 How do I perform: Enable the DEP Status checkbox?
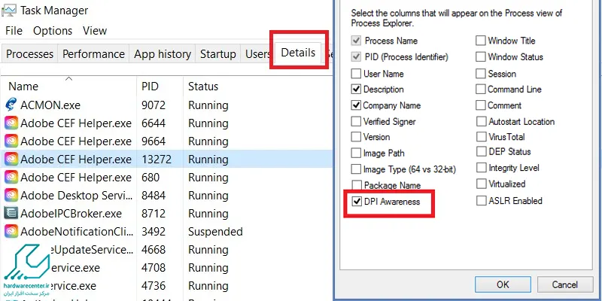(481, 152)
